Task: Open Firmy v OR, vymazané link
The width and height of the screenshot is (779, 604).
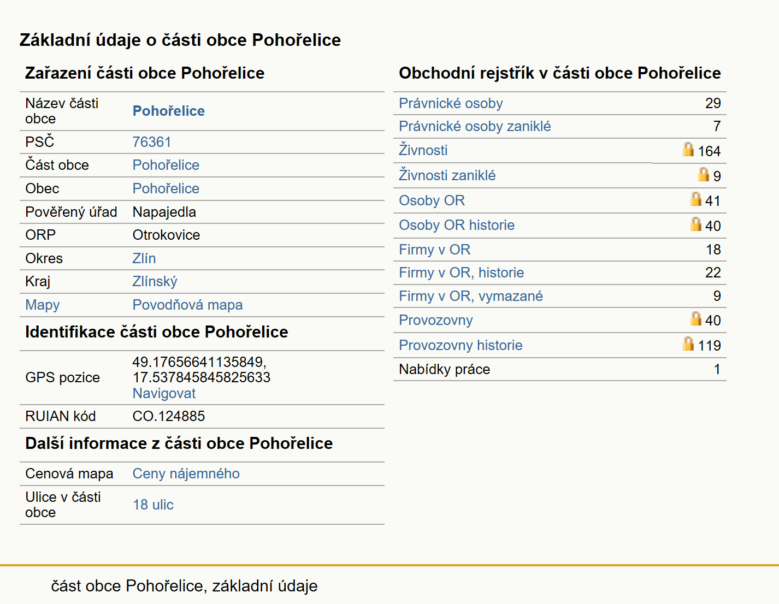Action: tap(471, 296)
